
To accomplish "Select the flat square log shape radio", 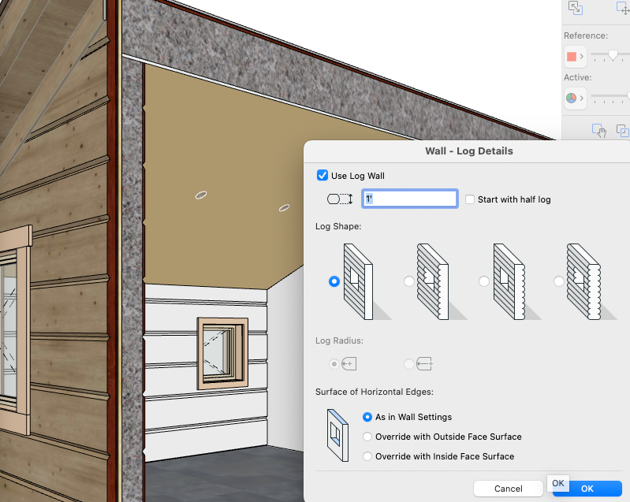I will (334, 281).
